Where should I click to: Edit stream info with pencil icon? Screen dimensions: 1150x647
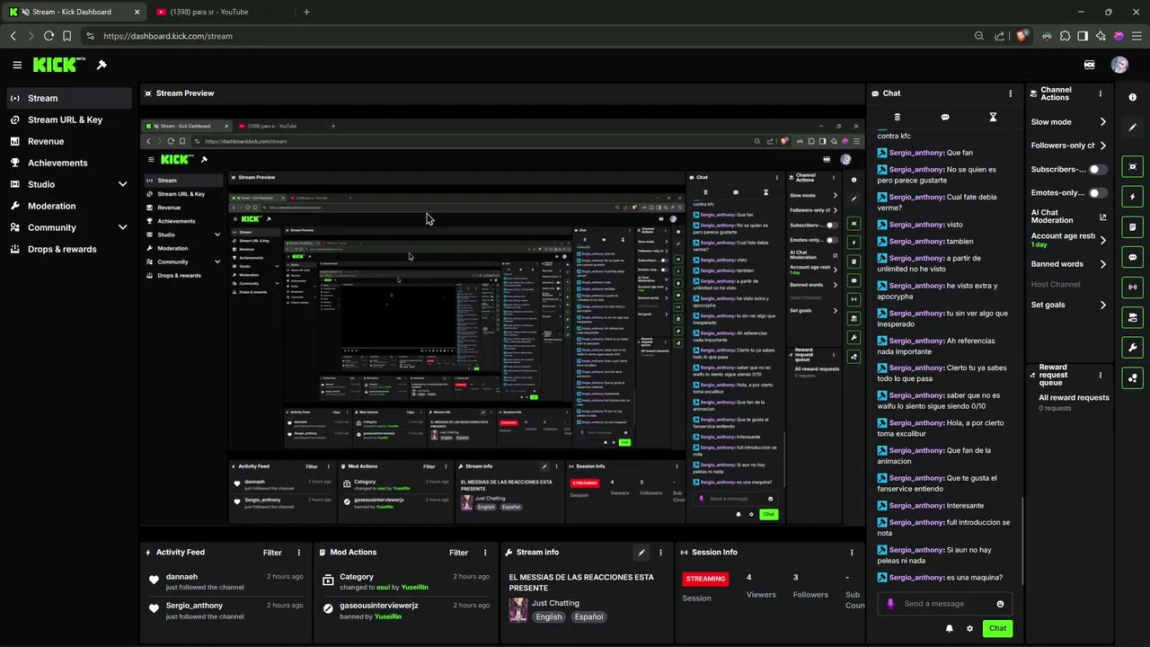click(x=641, y=553)
